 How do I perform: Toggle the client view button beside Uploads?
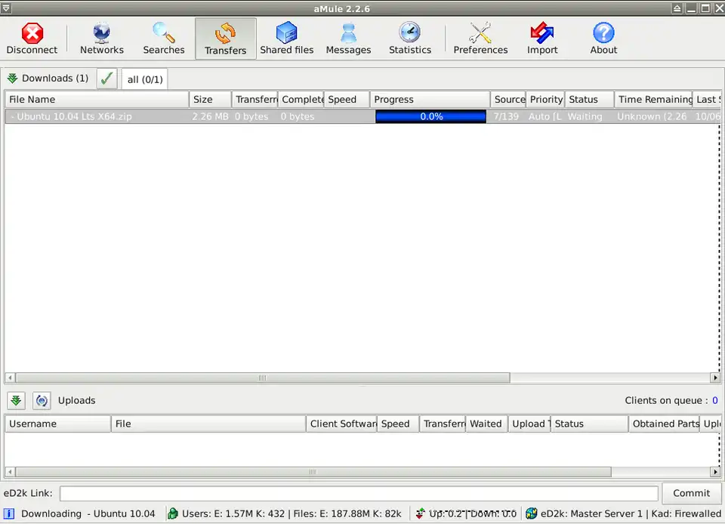(x=42, y=401)
